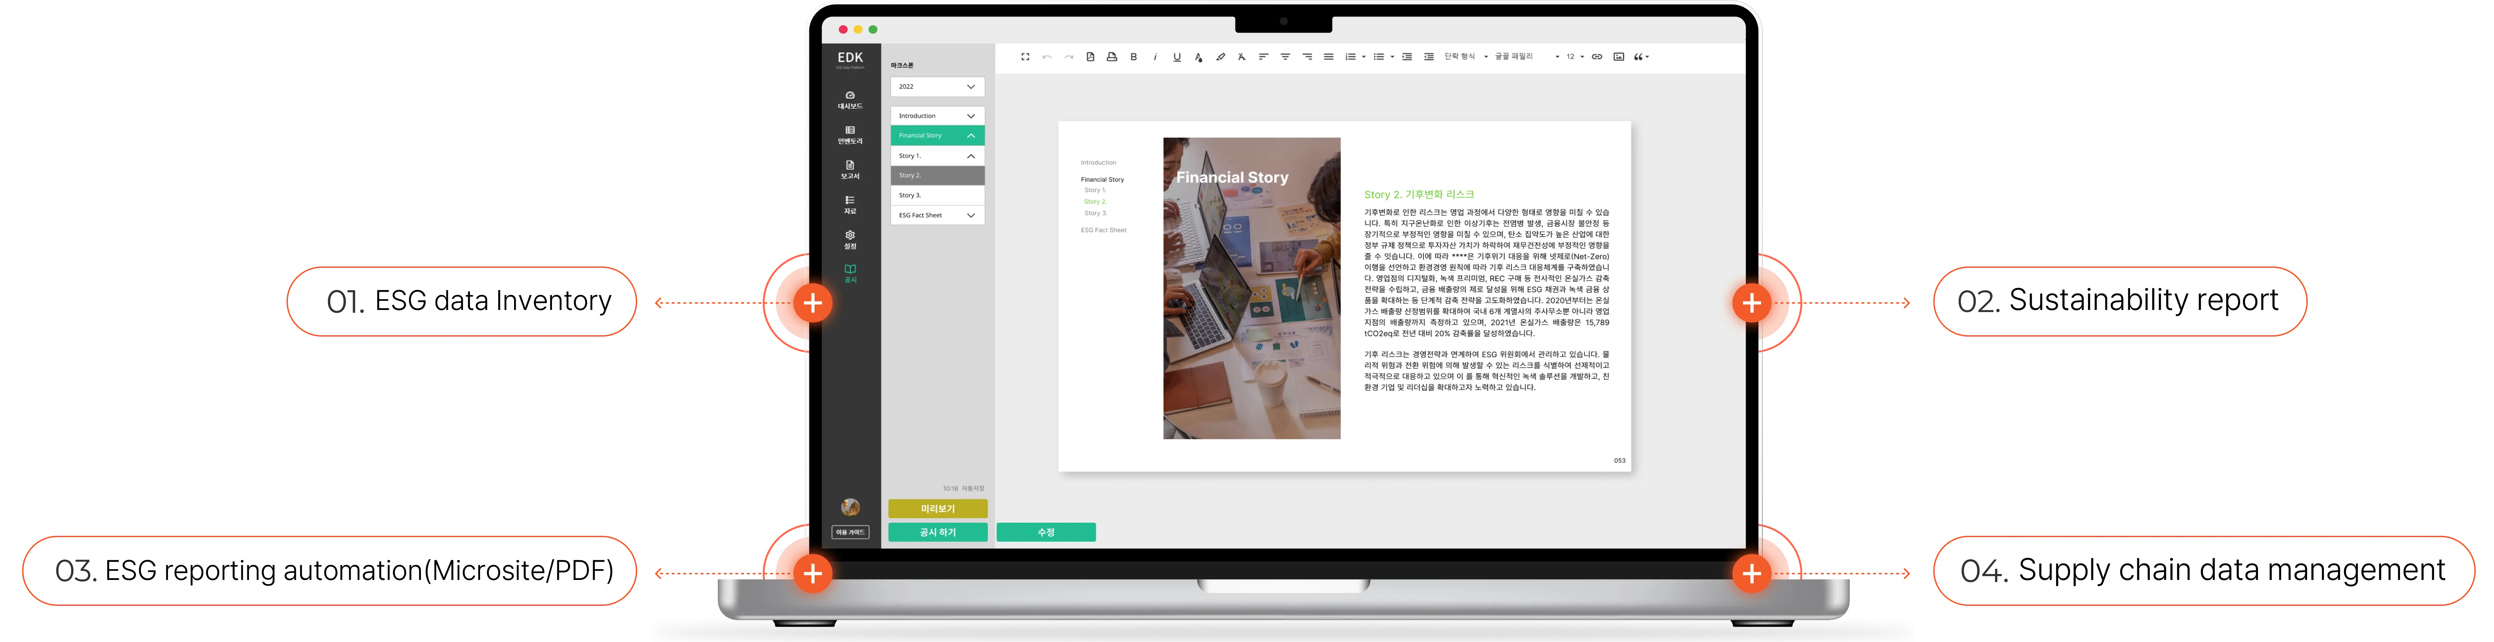This screenshot has height=642, width=2494.
Task: Toggle fullscreen mode in the editor toolbar
Action: click(x=1025, y=57)
